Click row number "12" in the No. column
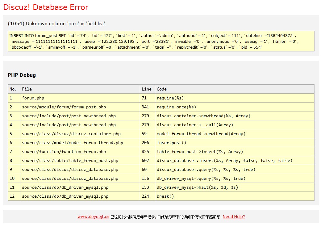This screenshot has height=226, width=333. tap(14, 196)
